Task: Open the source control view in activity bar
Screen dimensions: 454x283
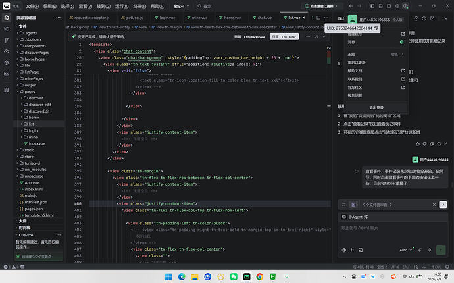Action: click(7, 40)
